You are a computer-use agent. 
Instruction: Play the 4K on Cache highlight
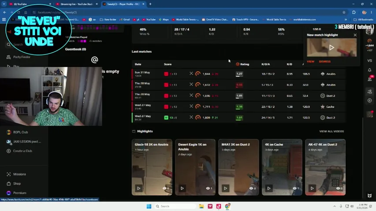[269, 188]
